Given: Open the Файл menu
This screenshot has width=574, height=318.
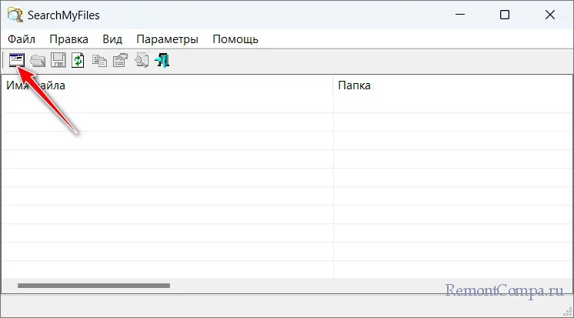Looking at the screenshot, I should pyautogui.click(x=22, y=38).
